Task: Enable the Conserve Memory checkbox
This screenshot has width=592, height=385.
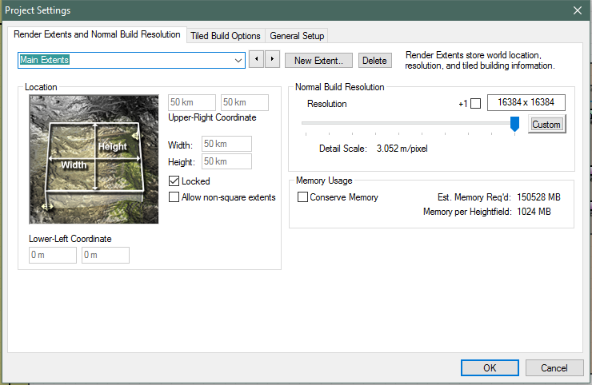Action: point(302,197)
